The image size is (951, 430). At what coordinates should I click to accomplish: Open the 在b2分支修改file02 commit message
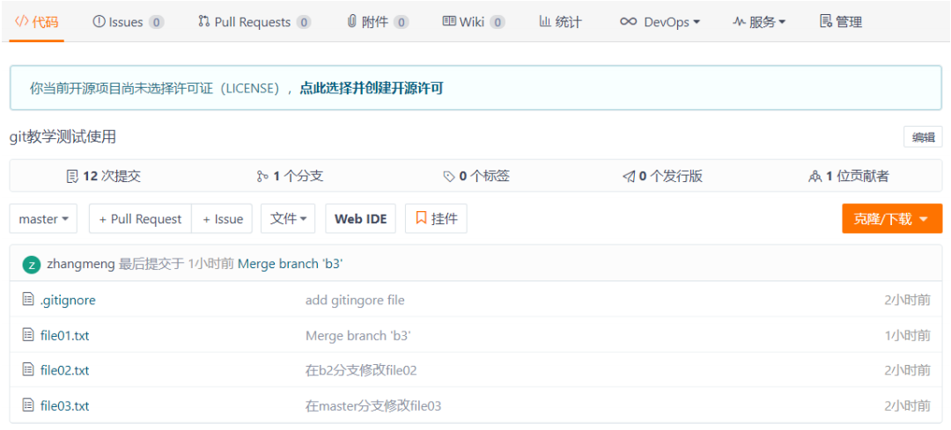pyautogui.click(x=361, y=370)
